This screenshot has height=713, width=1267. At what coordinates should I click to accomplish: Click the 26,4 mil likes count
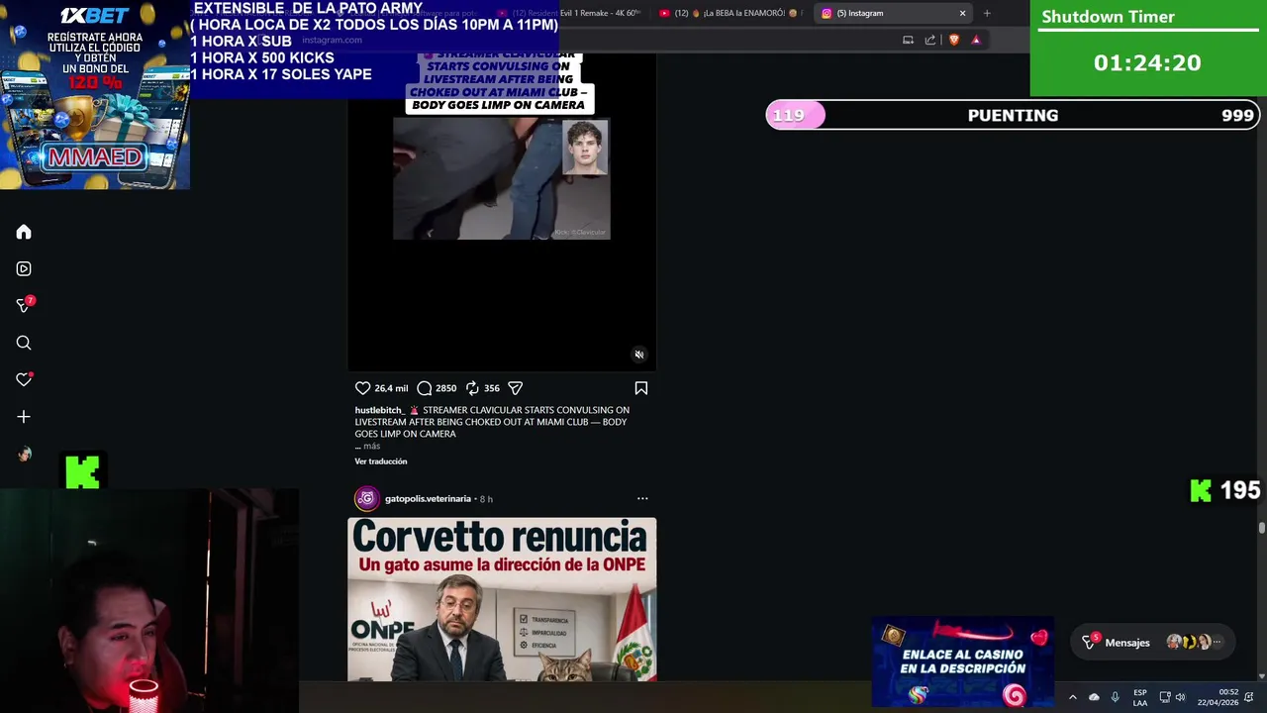[391, 388]
